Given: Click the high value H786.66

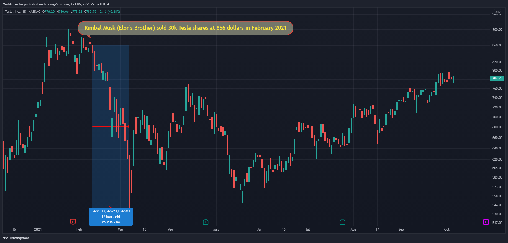Looking at the screenshot, I should [x=63, y=12].
